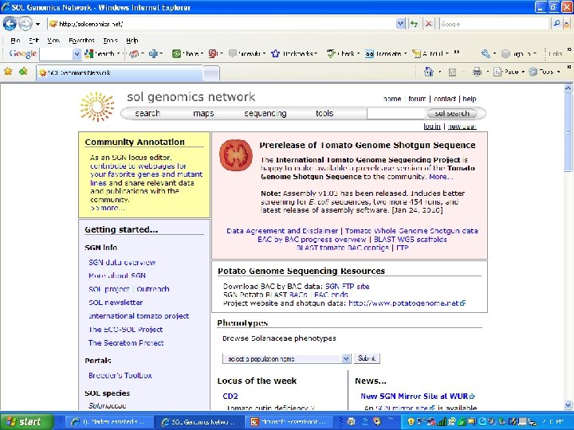Viewport: 574px width, 430px height.
Task: Open the International tomato project link
Action: 139,316
